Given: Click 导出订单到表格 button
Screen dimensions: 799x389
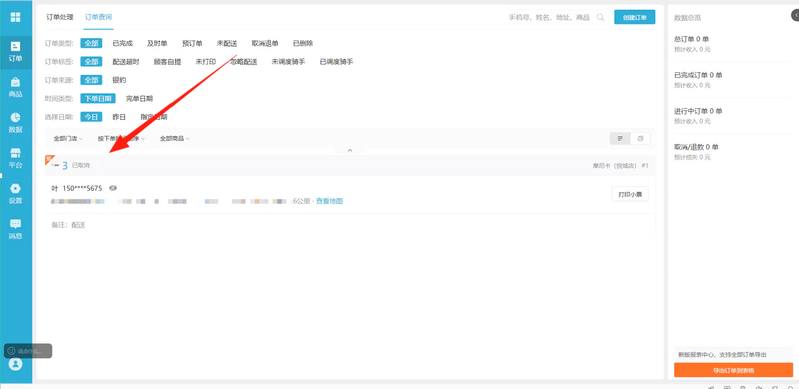Looking at the screenshot, I should [733, 370].
